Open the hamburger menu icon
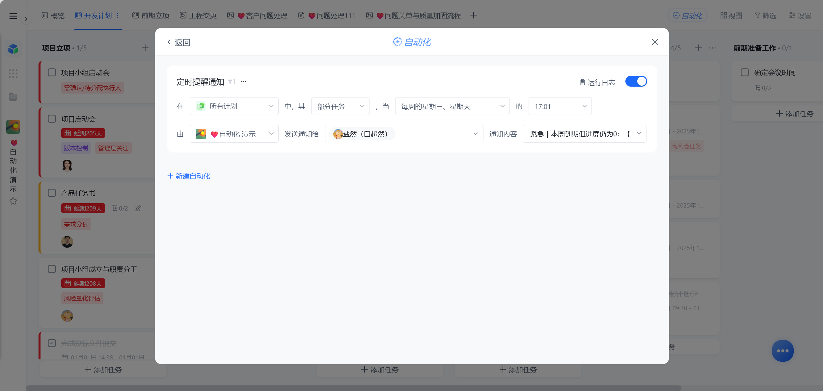The image size is (823, 391). point(13,16)
